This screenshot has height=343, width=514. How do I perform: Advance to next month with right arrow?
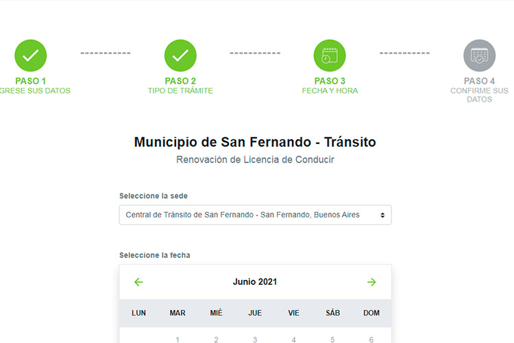click(371, 282)
